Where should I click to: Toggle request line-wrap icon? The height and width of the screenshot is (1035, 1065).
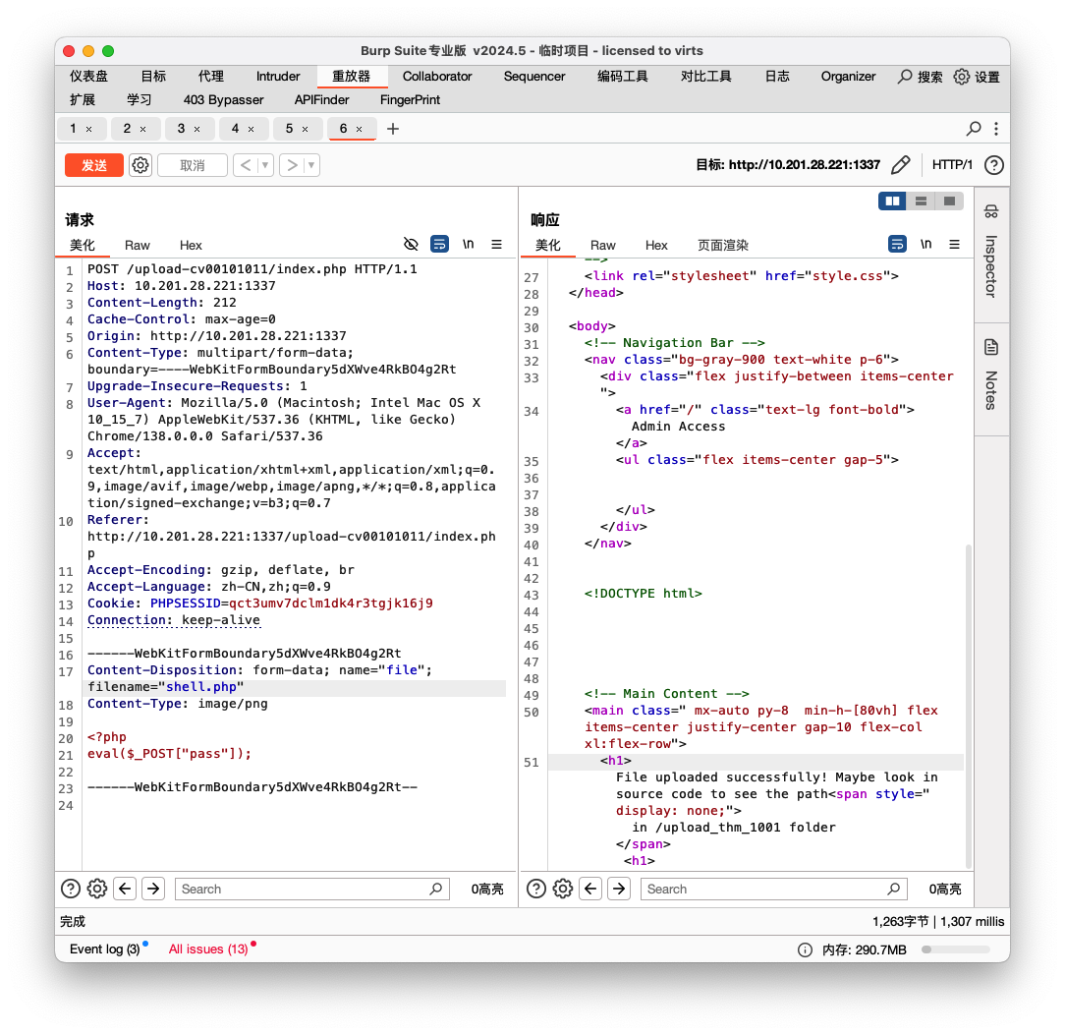(x=439, y=244)
